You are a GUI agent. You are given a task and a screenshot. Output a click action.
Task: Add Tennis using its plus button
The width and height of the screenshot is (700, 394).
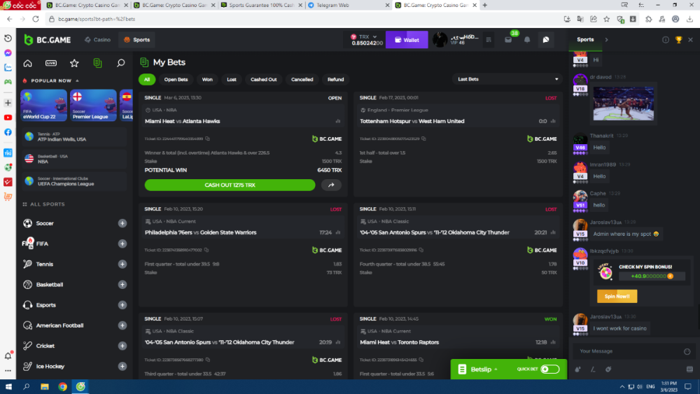click(x=122, y=265)
